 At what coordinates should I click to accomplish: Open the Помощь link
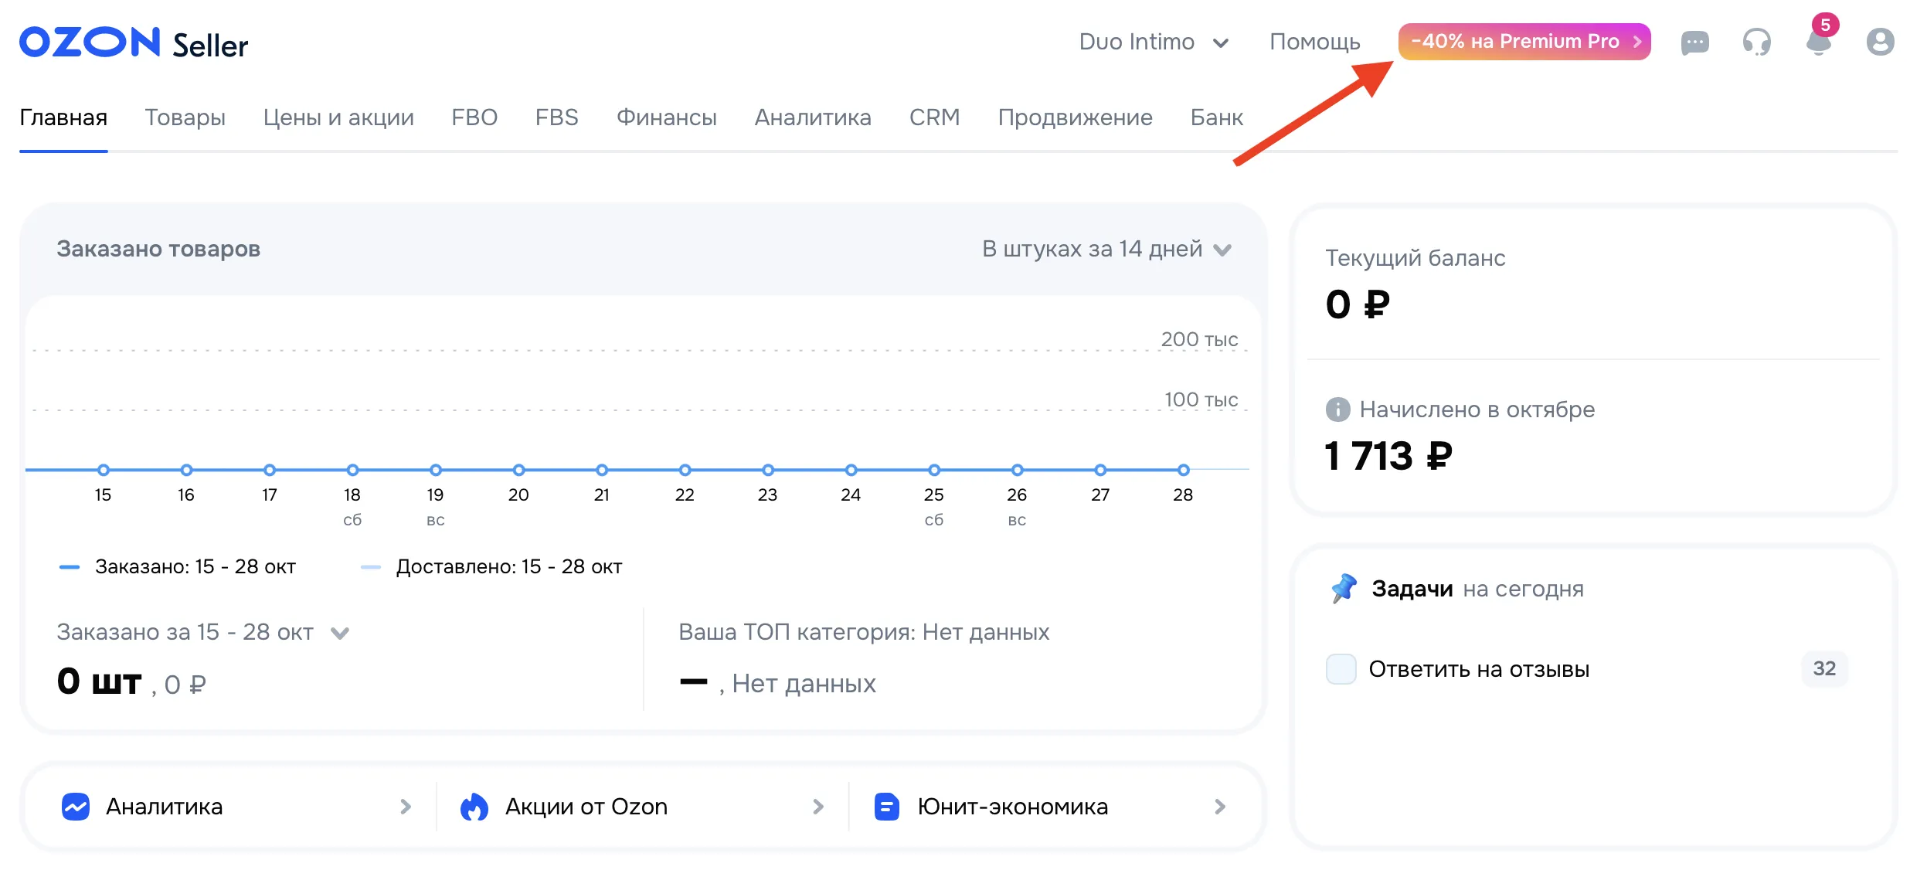(x=1314, y=42)
